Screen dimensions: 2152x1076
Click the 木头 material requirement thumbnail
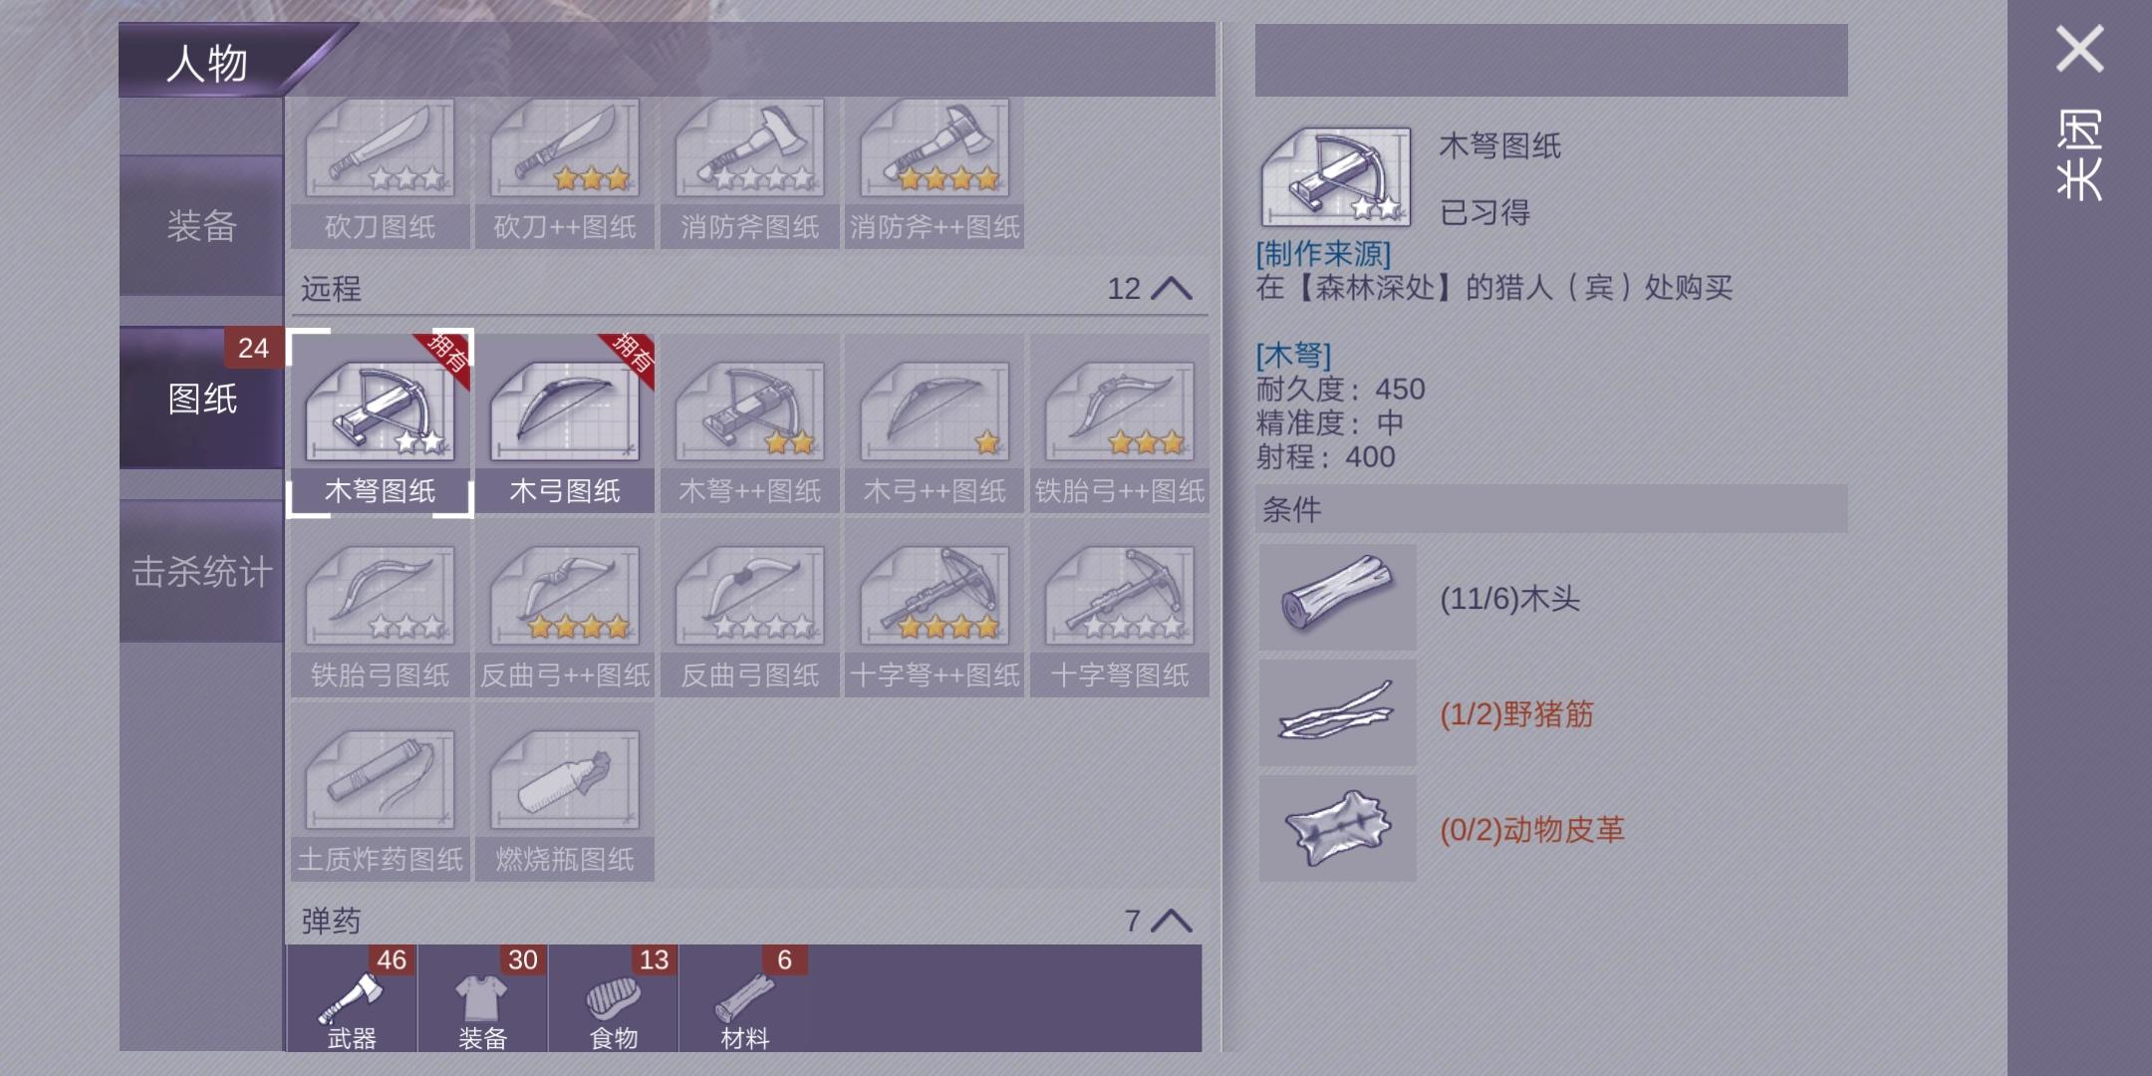[x=1337, y=598]
